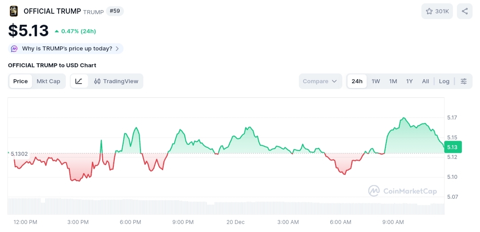Click the 5.15 y-axis label
The image size is (480, 232).
[x=452, y=137]
